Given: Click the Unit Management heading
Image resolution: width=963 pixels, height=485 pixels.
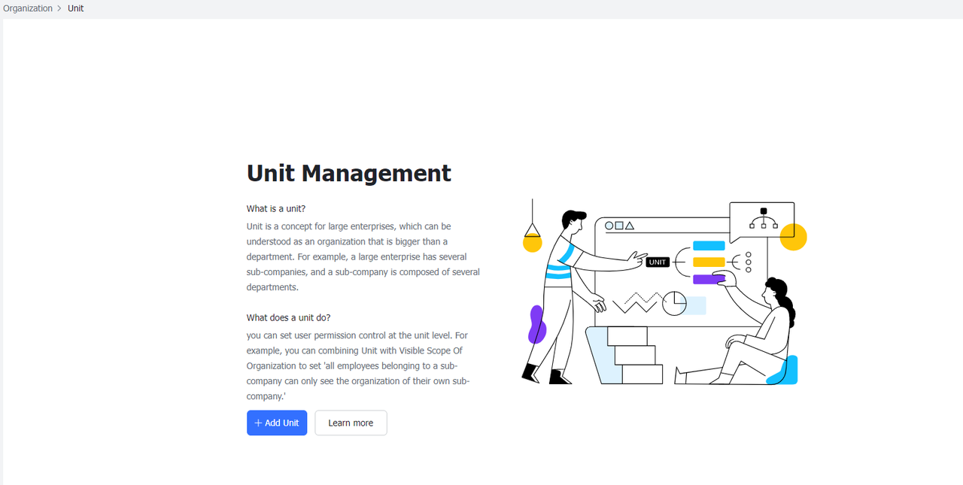Looking at the screenshot, I should coord(349,173).
